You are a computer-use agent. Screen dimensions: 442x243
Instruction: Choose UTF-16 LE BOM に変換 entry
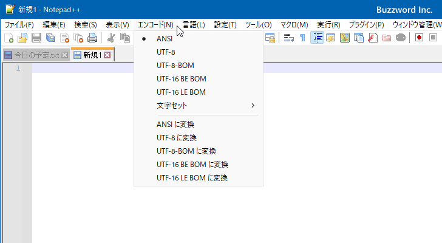coord(199,178)
